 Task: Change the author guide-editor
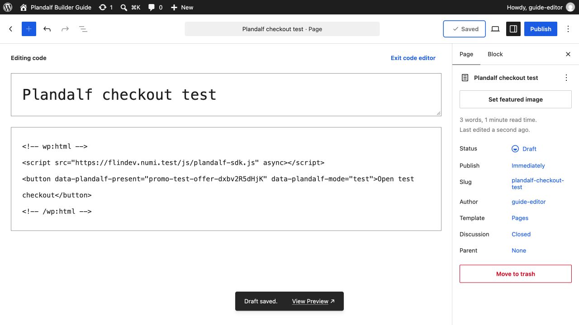pos(529,202)
